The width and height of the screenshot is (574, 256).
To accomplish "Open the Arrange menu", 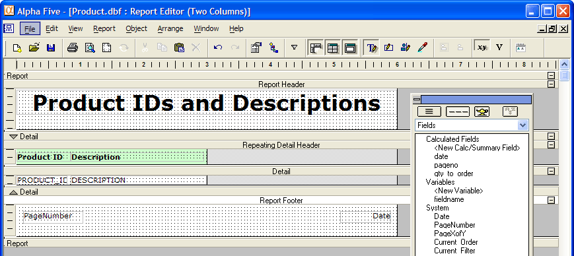I will pyautogui.click(x=170, y=28).
